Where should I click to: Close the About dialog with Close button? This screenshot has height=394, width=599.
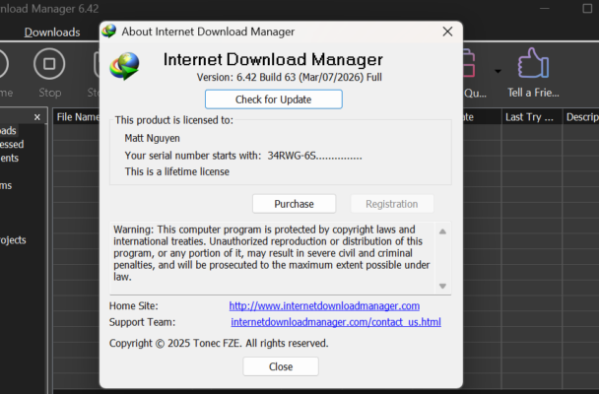pos(281,366)
